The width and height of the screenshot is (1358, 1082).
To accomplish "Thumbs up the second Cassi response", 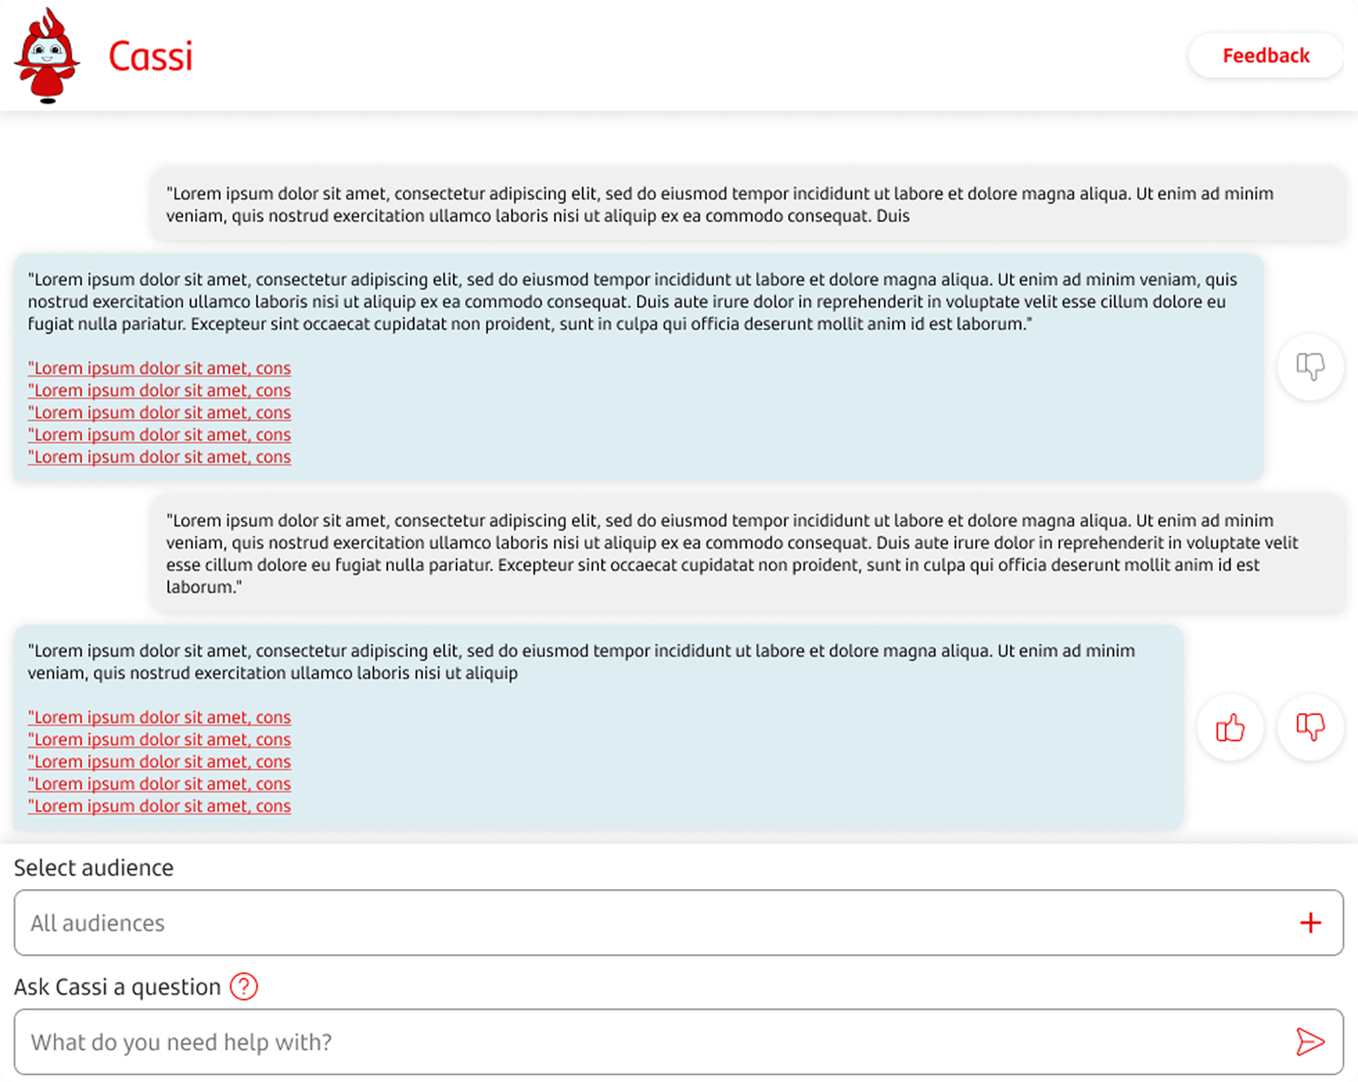I will pyautogui.click(x=1231, y=727).
